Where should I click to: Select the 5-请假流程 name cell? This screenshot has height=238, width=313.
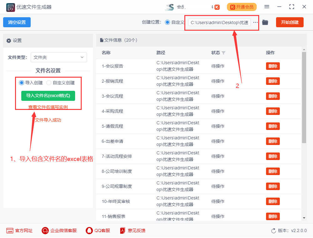(x=112, y=126)
